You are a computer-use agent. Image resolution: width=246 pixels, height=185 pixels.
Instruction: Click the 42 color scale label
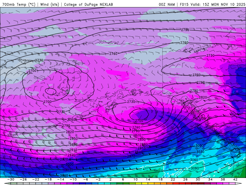pyautogui.click(x=235, y=179)
